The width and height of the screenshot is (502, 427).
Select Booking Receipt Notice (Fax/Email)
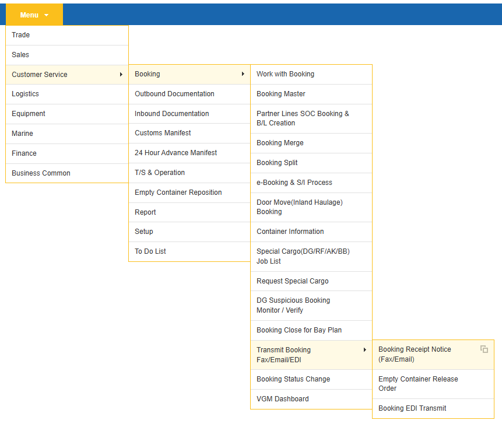coord(433,355)
